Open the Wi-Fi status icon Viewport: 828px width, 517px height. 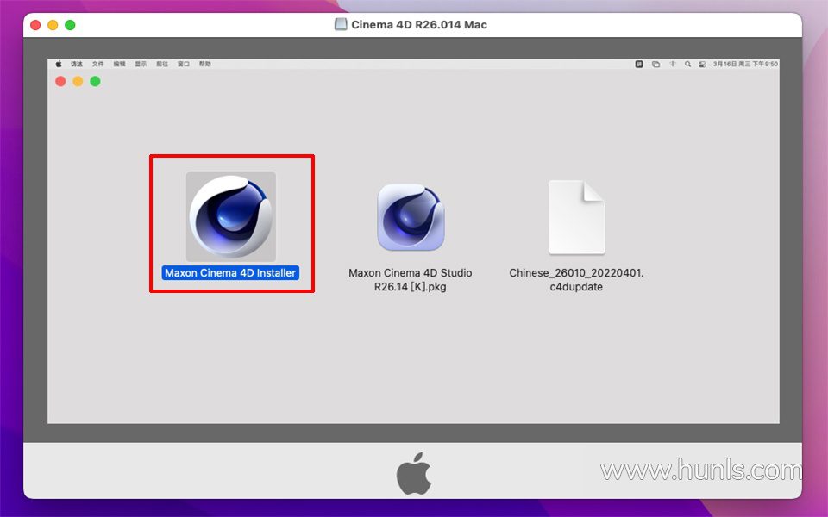[672, 64]
